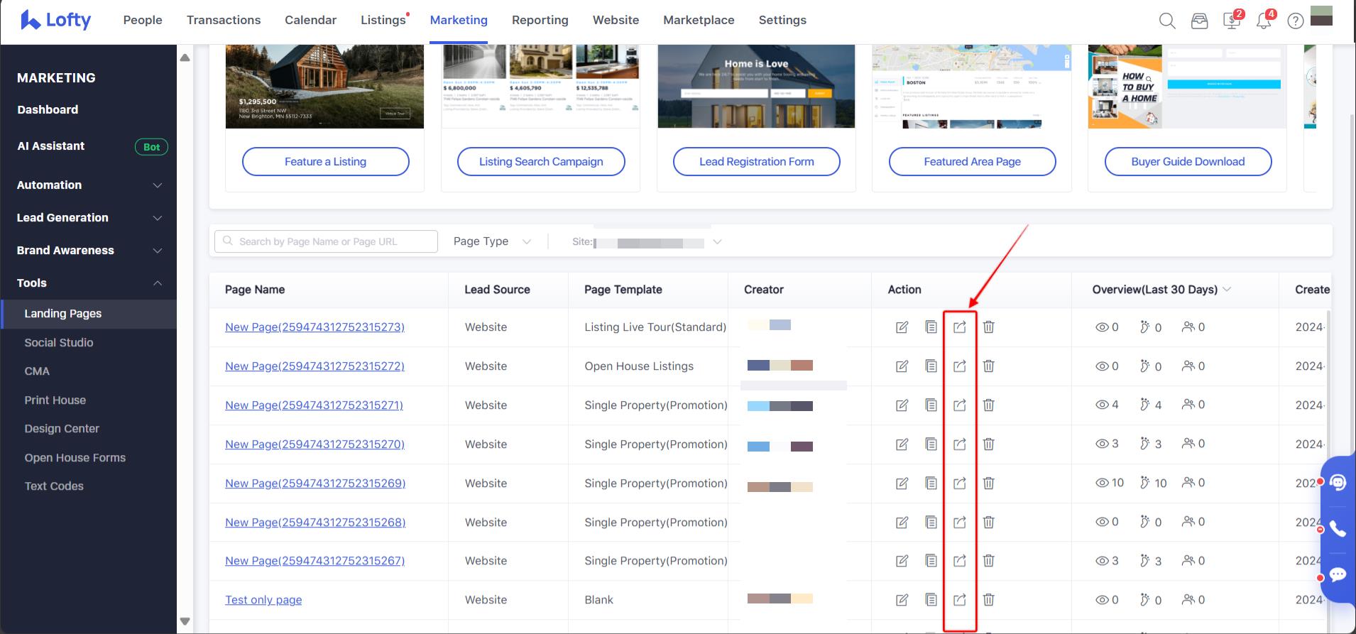
Task: Delete the New Page(259474312752315273) landing page
Action: click(988, 327)
